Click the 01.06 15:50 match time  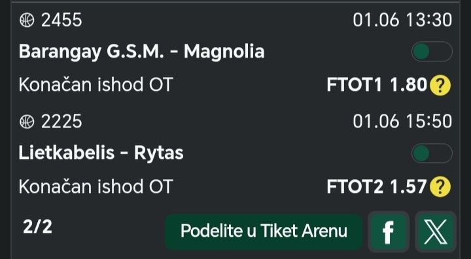pyautogui.click(x=402, y=122)
